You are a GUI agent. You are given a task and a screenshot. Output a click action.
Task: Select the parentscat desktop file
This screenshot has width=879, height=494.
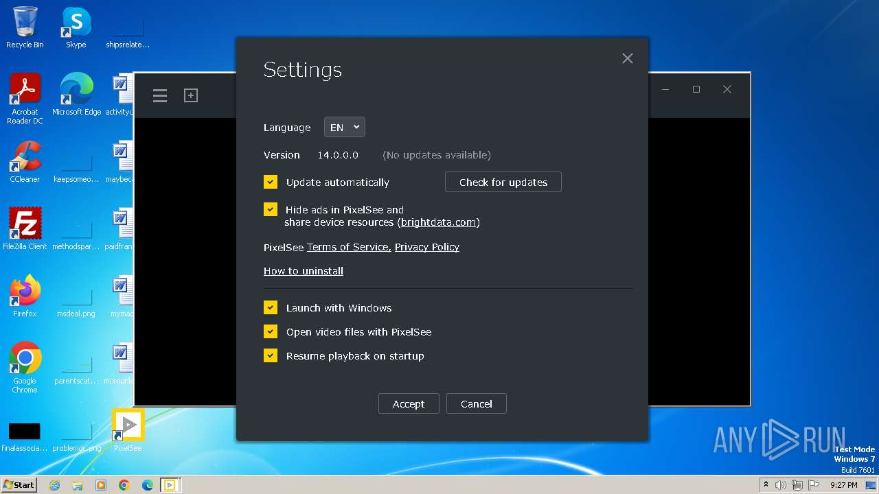[76, 368]
